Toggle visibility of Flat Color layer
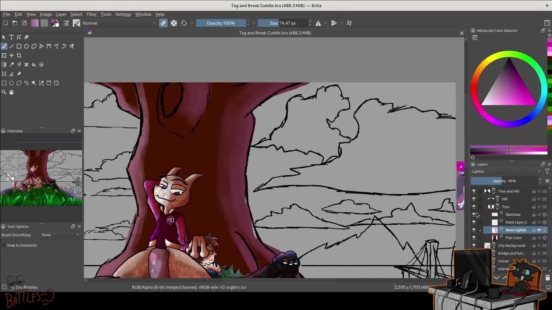 point(474,238)
